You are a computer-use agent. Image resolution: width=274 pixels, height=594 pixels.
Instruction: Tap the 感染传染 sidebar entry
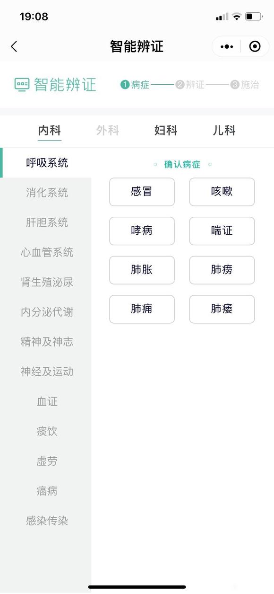[x=47, y=521]
